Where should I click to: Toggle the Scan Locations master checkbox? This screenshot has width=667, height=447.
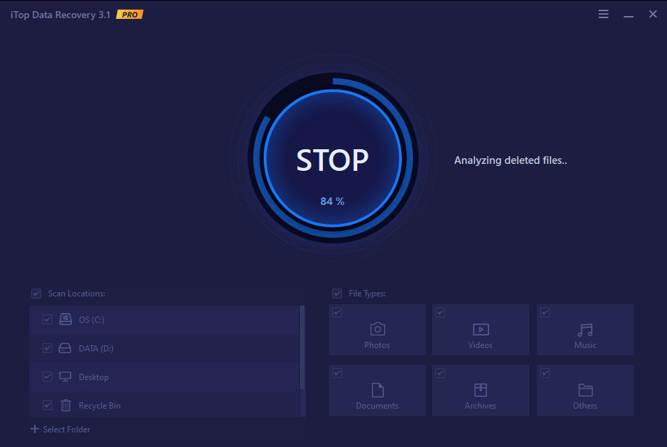[36, 293]
